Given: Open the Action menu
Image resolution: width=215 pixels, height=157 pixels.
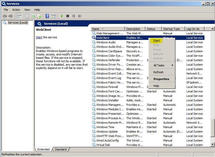Looking at the screenshot, I should coord(16,10).
